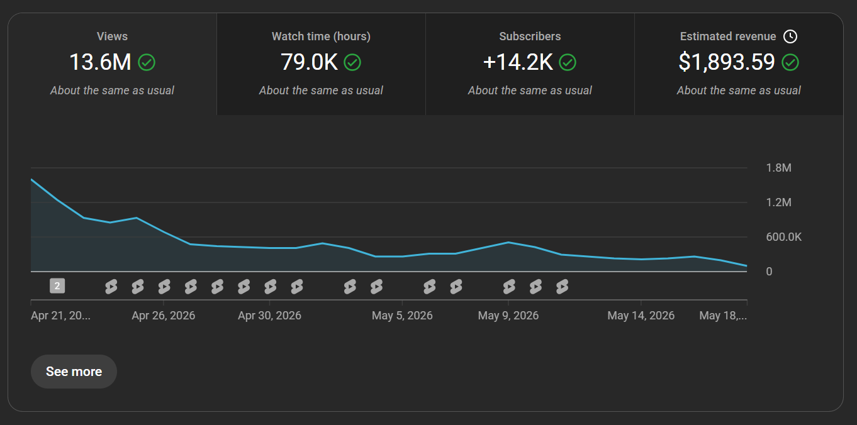Click the Shorts icon just left of the Apr 26 one
This screenshot has width=857, height=425.
point(137,287)
